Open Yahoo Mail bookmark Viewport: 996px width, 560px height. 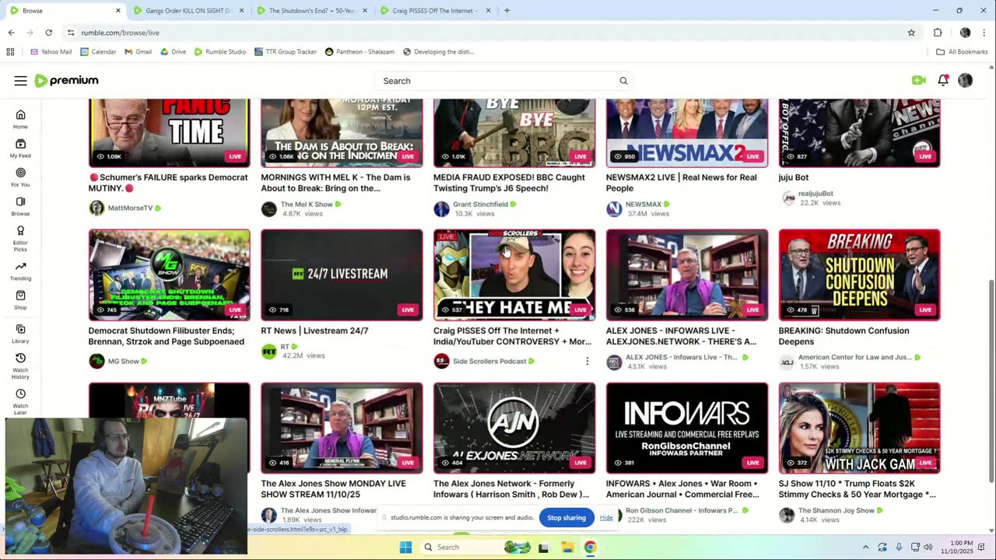click(51, 52)
